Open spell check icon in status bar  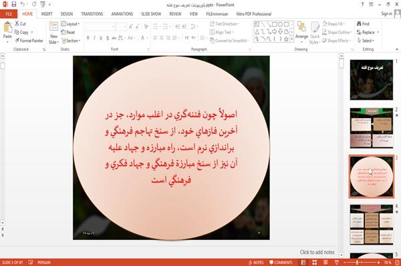pyautogui.click(x=31, y=262)
